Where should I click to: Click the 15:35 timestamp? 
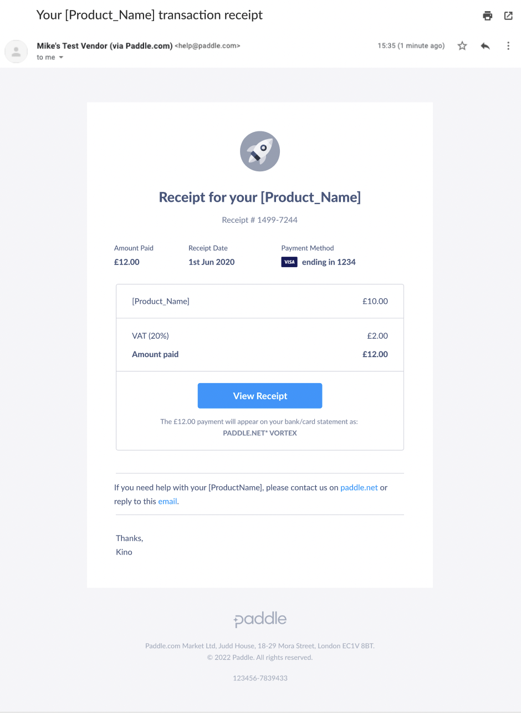coord(386,46)
